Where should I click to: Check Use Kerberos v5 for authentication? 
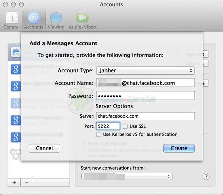tap(99, 134)
